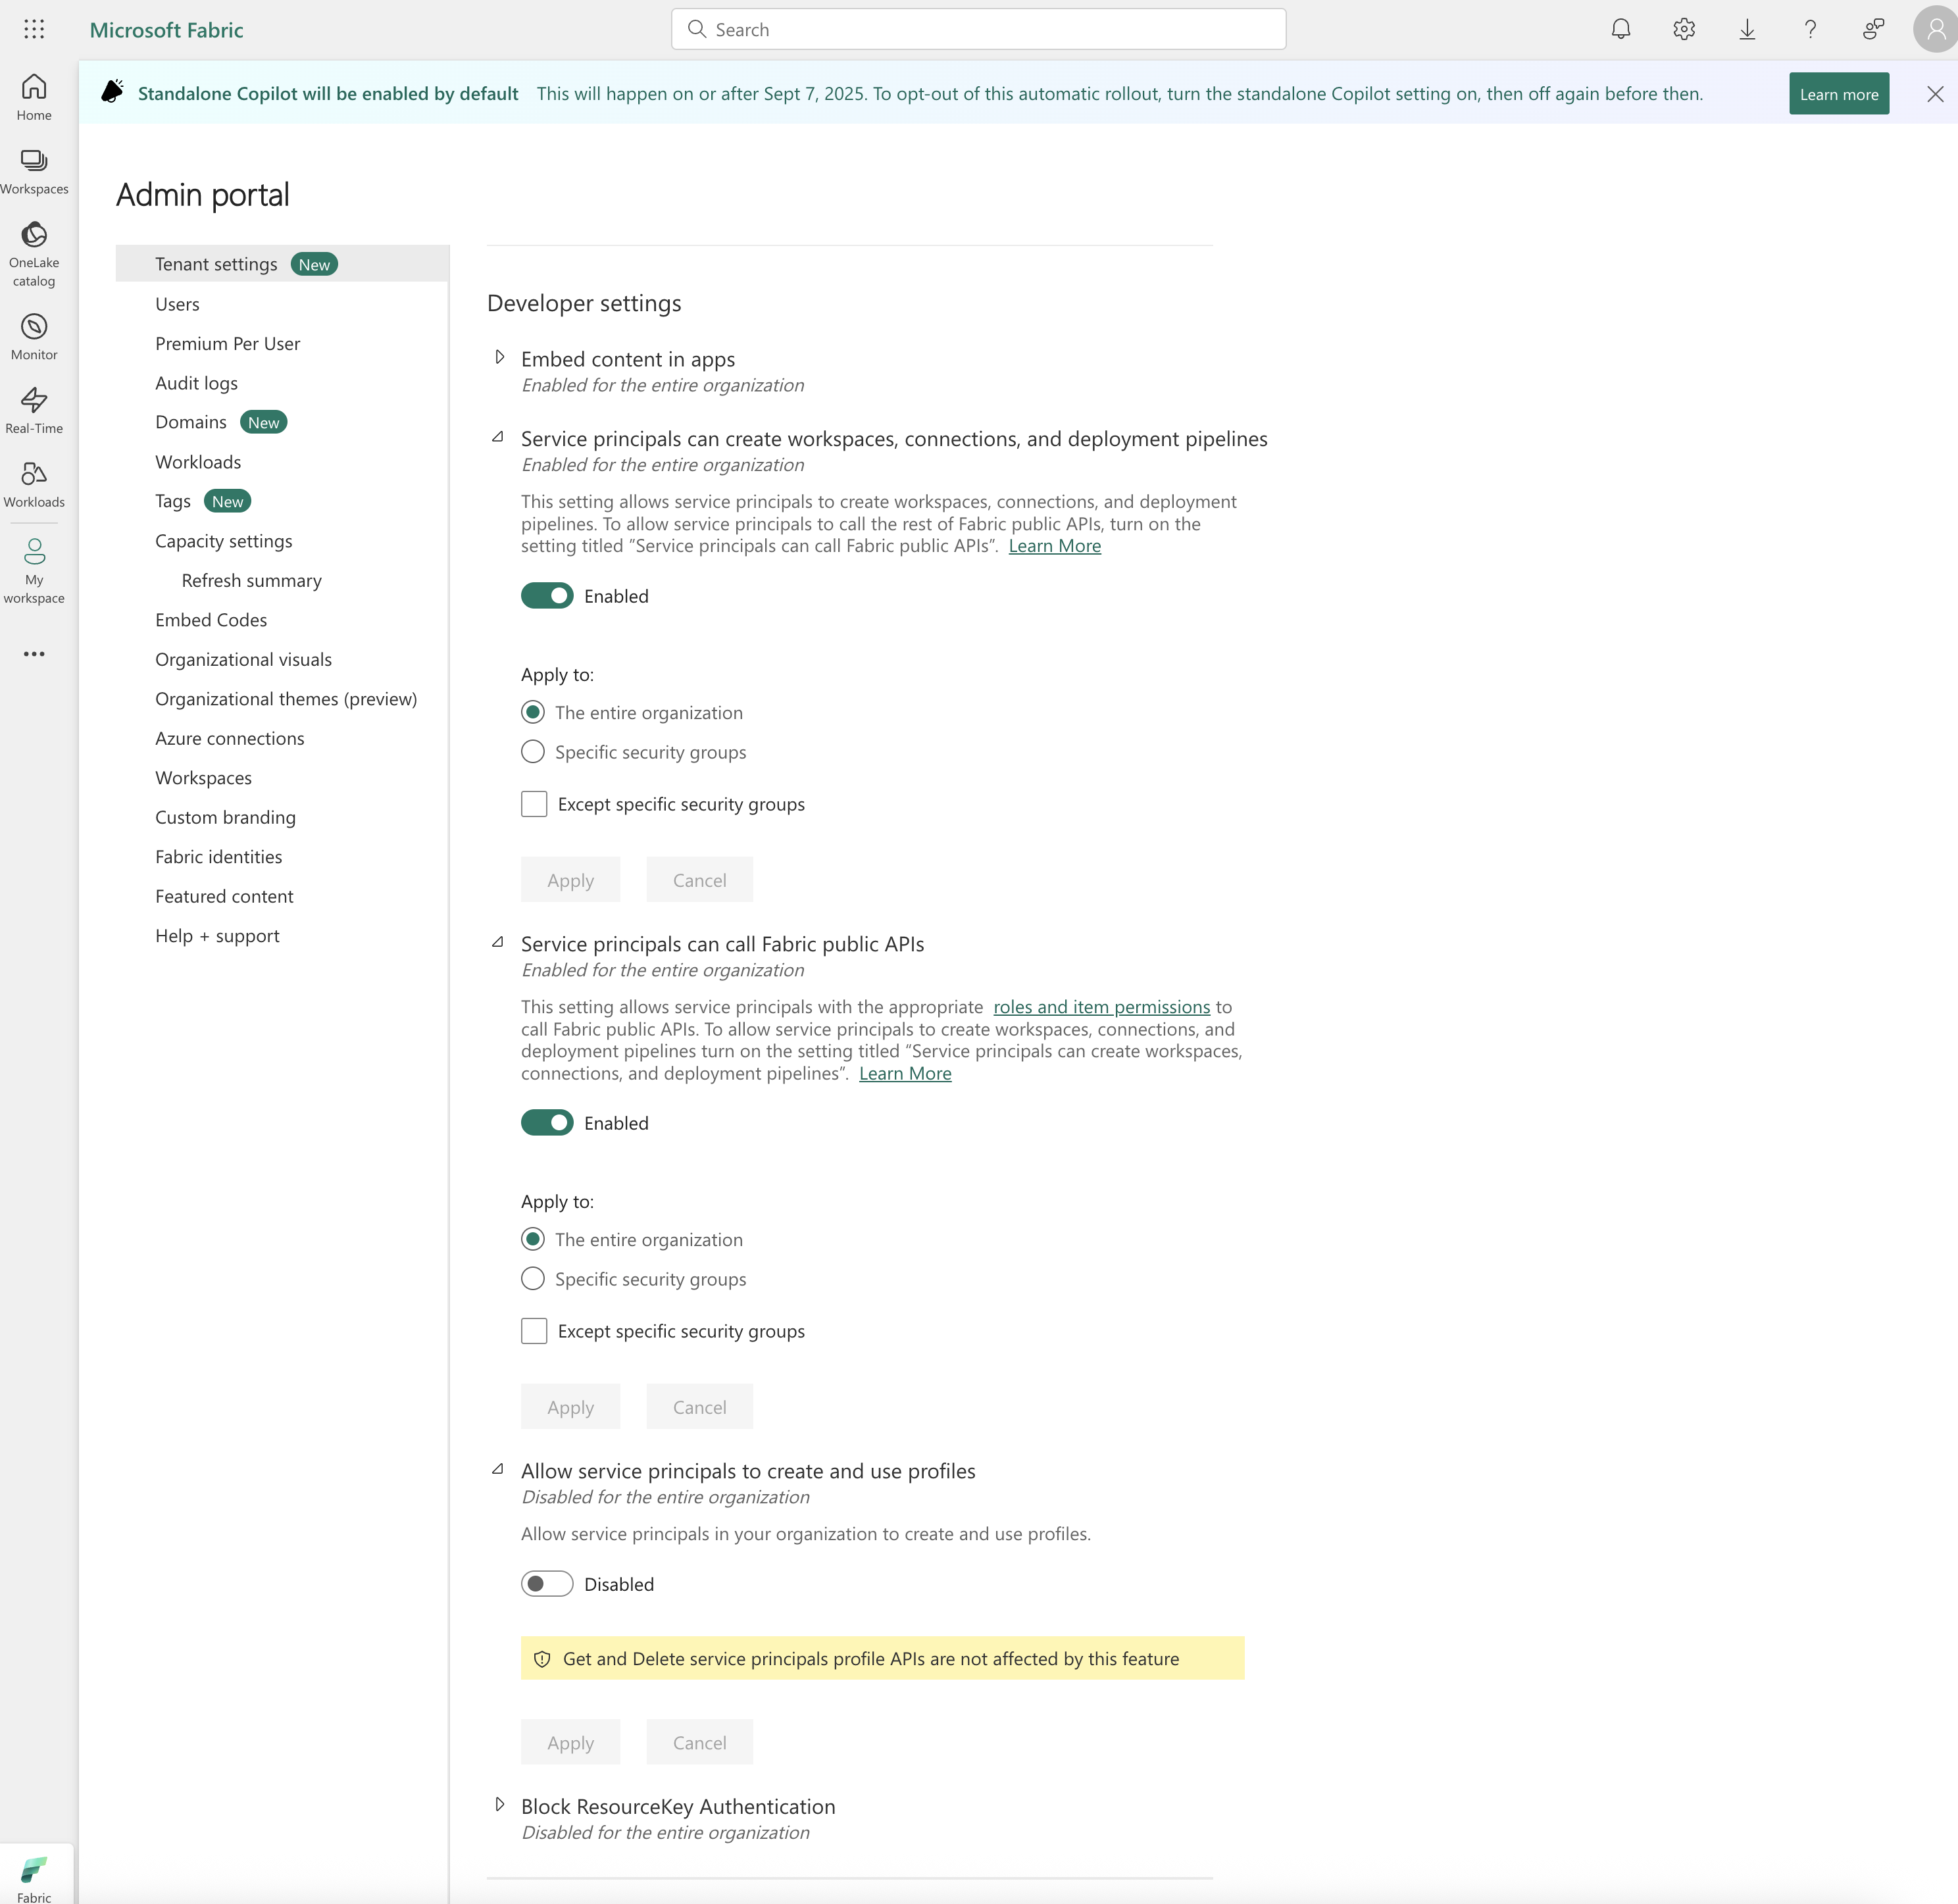The height and width of the screenshot is (1904, 1958).
Task: Click the download arrow icon
Action: pos(1747,29)
